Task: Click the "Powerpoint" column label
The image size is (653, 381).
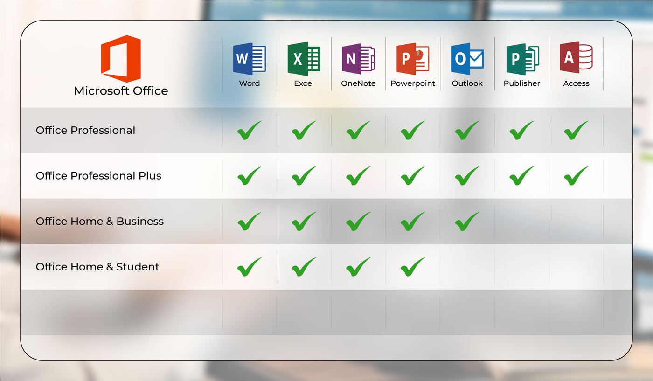Action: 413,83
